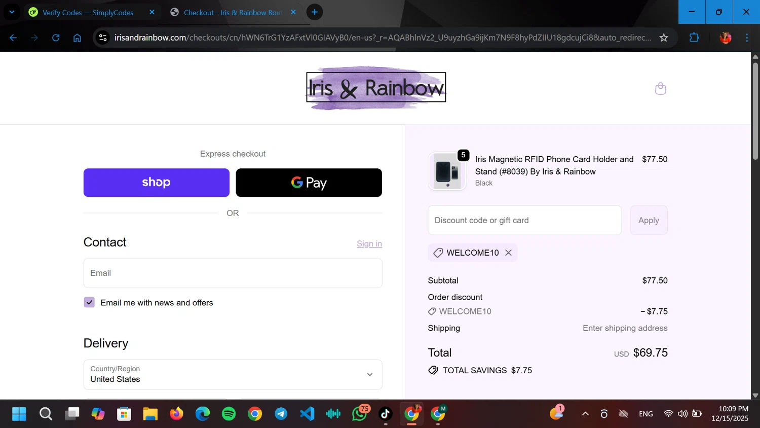Click the scrollbar down arrow
This screenshot has height=428, width=760.
[755, 395]
